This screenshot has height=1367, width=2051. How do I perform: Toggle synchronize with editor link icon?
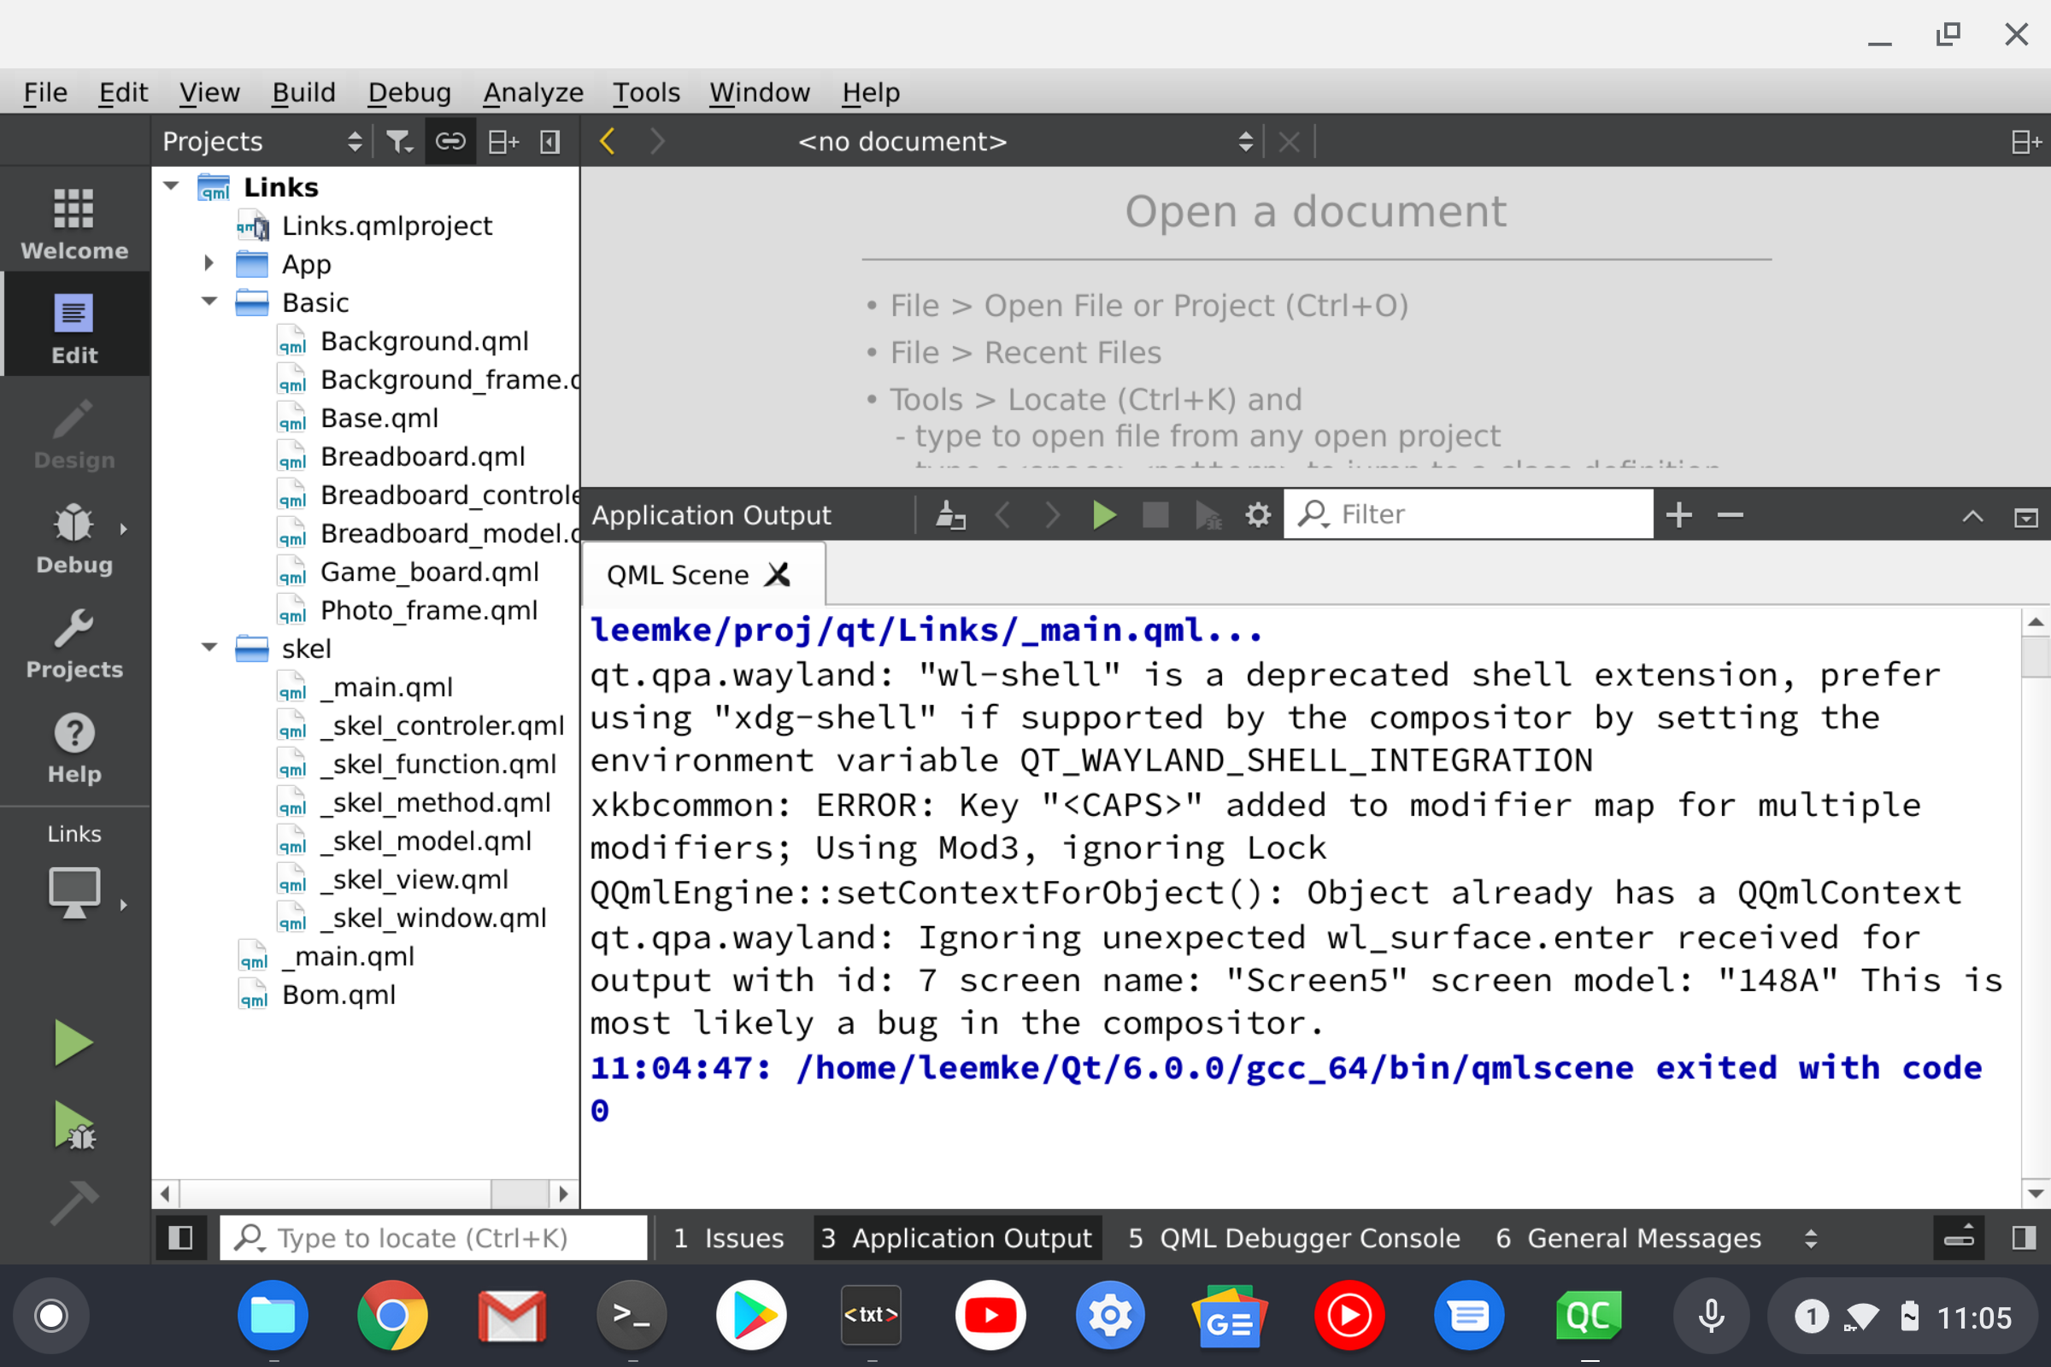[450, 141]
